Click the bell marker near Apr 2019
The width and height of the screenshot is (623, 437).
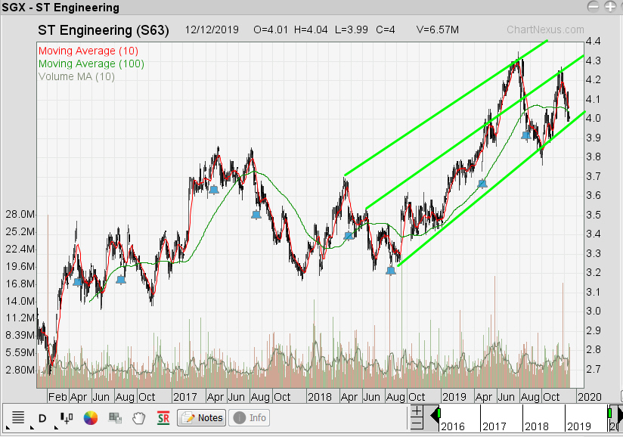[x=482, y=184]
